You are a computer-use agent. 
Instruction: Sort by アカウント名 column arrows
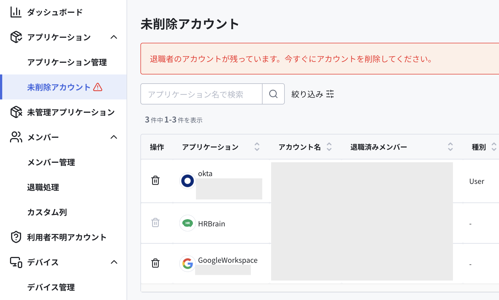(x=329, y=147)
